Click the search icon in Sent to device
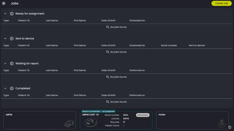This screenshot has height=131, width=234. 108,52
